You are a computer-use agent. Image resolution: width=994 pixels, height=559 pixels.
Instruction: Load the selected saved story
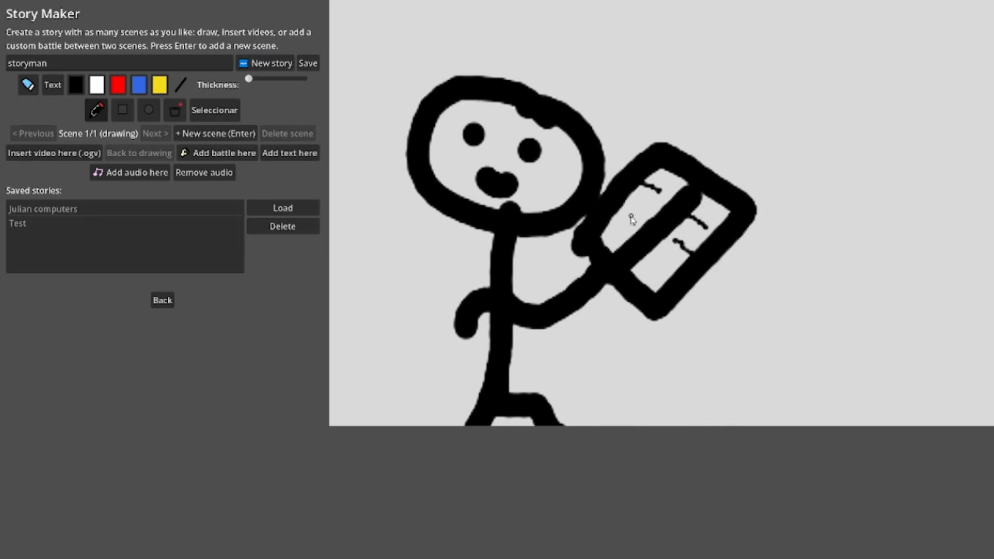tap(283, 208)
